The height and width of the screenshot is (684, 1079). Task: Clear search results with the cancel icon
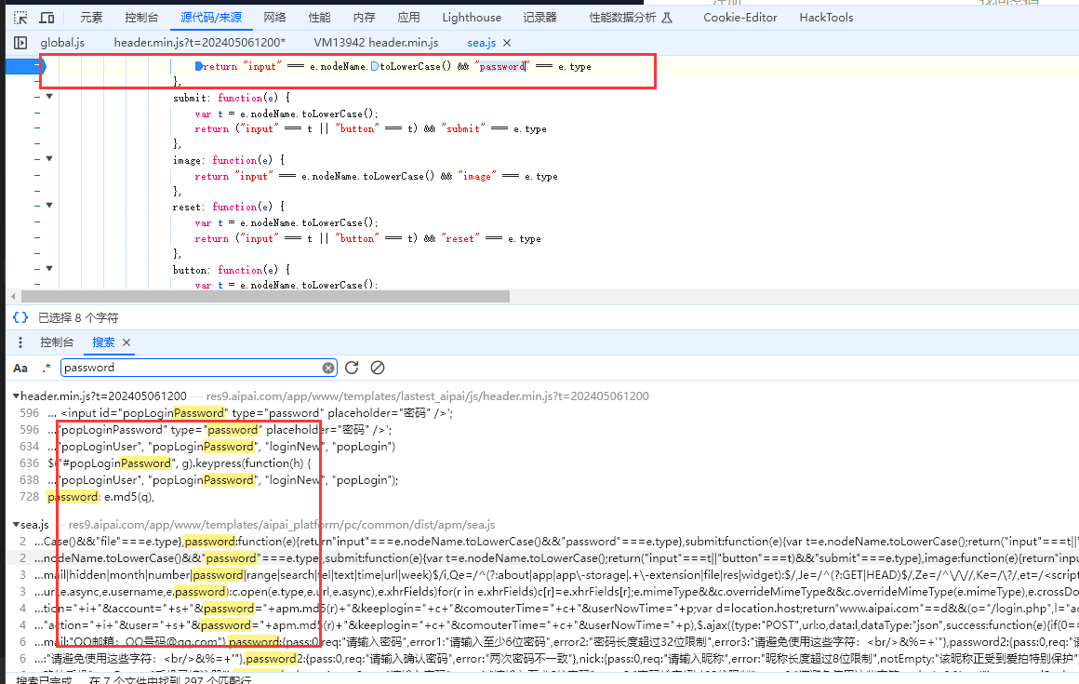point(378,368)
